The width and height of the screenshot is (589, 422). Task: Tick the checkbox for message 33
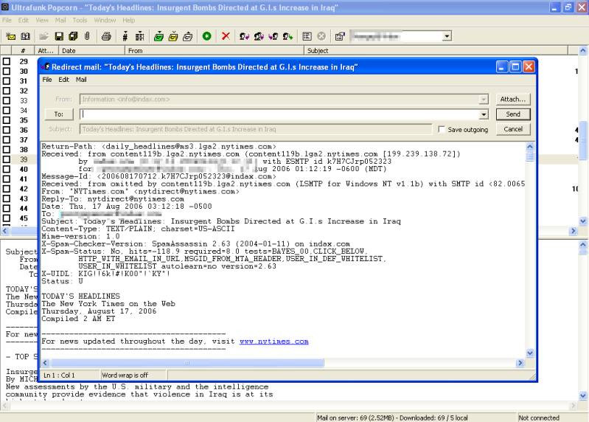pyautogui.click(x=7, y=100)
